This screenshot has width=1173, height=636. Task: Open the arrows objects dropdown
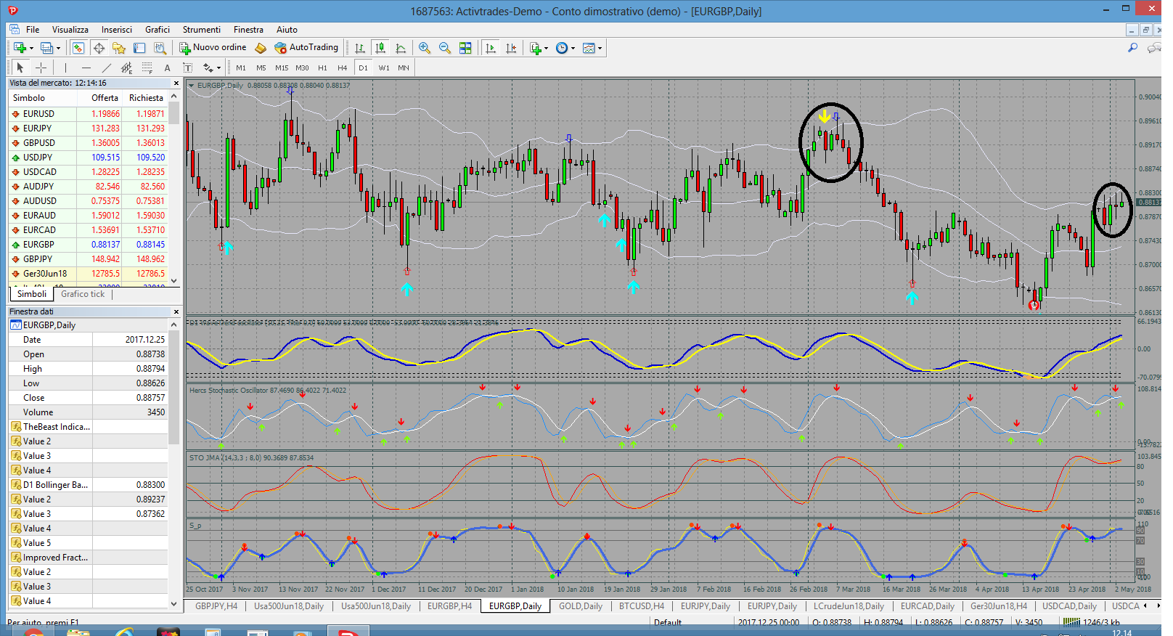(x=218, y=68)
